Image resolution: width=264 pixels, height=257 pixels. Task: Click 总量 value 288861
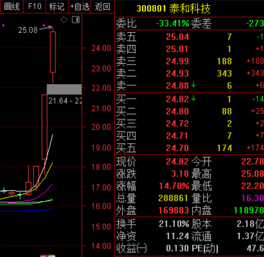click(x=174, y=198)
